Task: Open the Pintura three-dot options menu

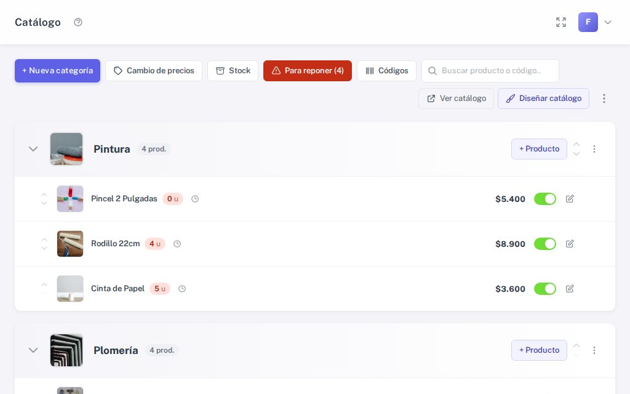Action: click(x=594, y=149)
